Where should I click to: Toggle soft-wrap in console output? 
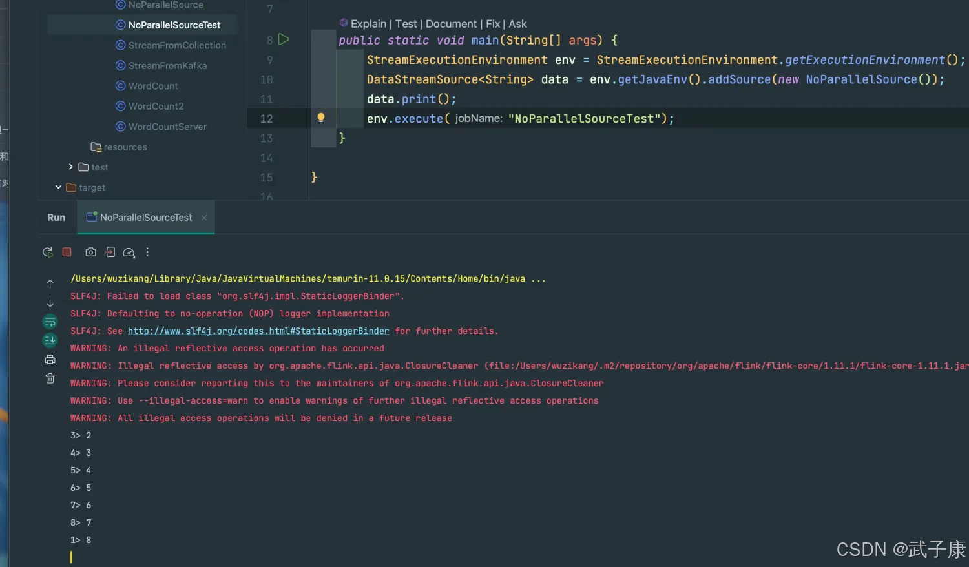50,322
